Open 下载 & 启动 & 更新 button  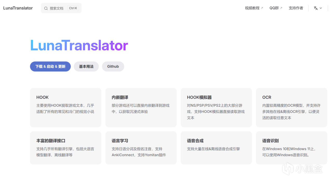pos(50,66)
